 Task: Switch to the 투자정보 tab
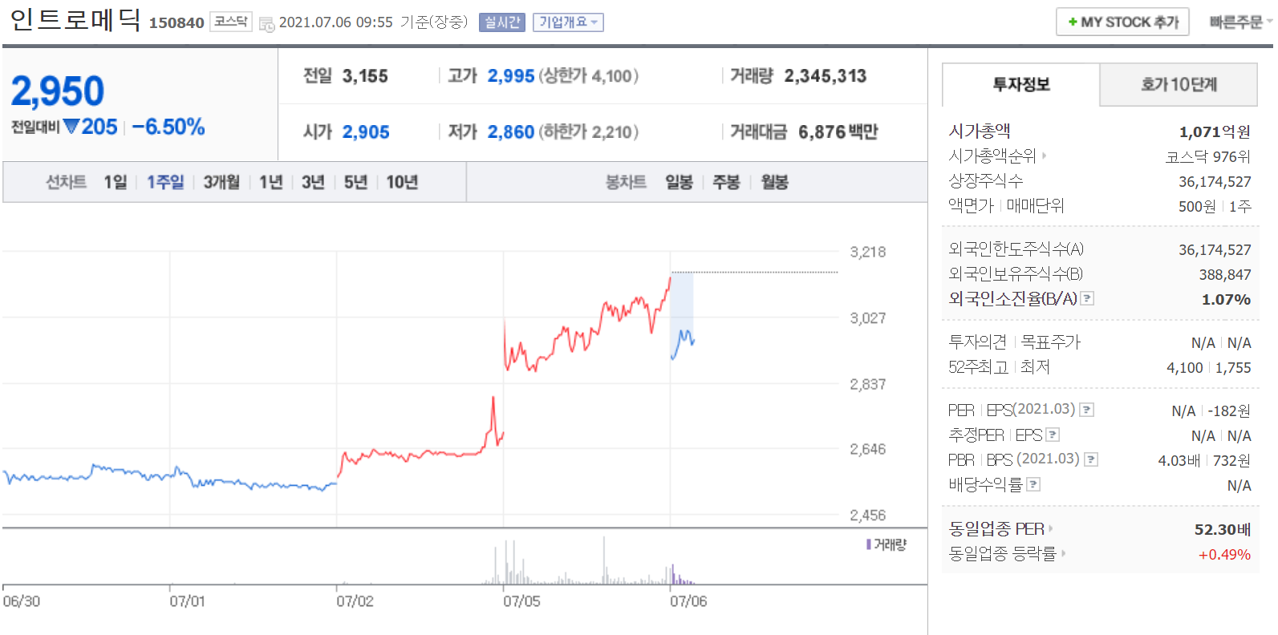click(1020, 84)
